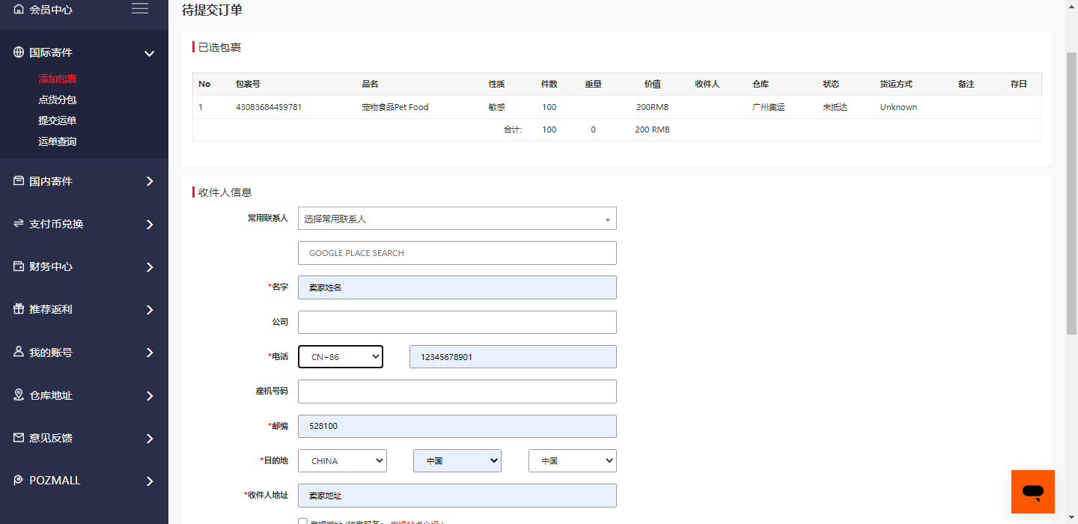The height and width of the screenshot is (524, 1078).
Task: Click the 已选包裹 section title
Action: [x=219, y=47]
